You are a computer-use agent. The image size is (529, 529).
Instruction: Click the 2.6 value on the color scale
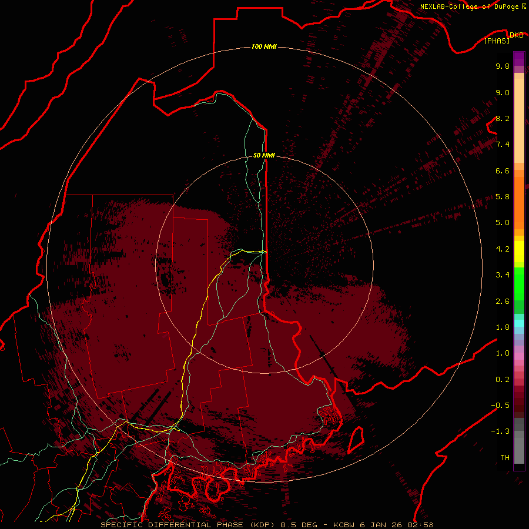(503, 302)
